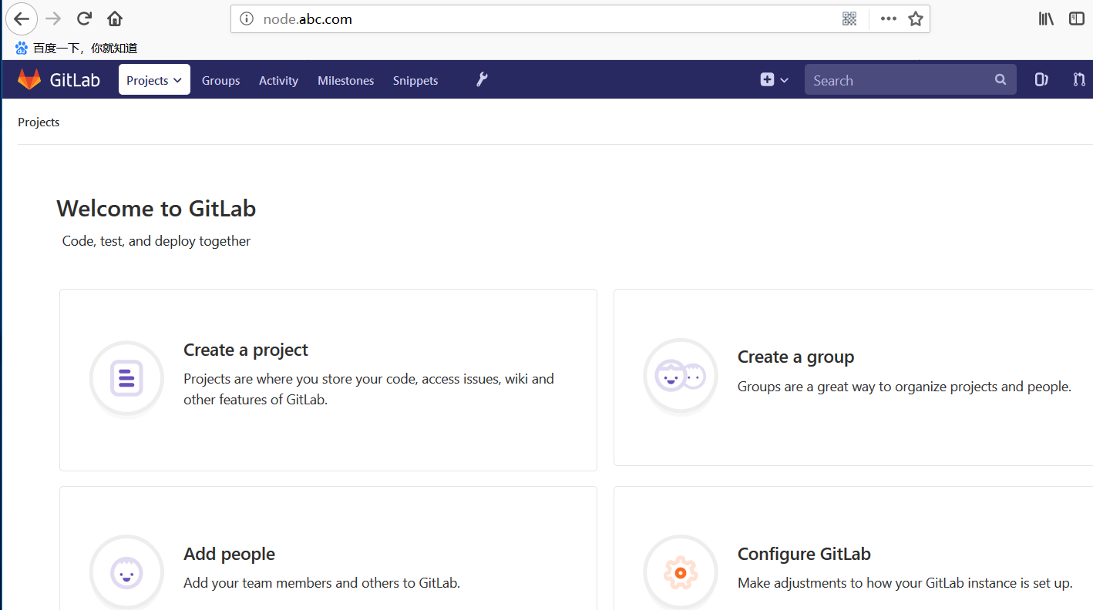This screenshot has height=610, width=1093.
Task: Expand the chevron beside the plus icon
Action: [785, 80]
